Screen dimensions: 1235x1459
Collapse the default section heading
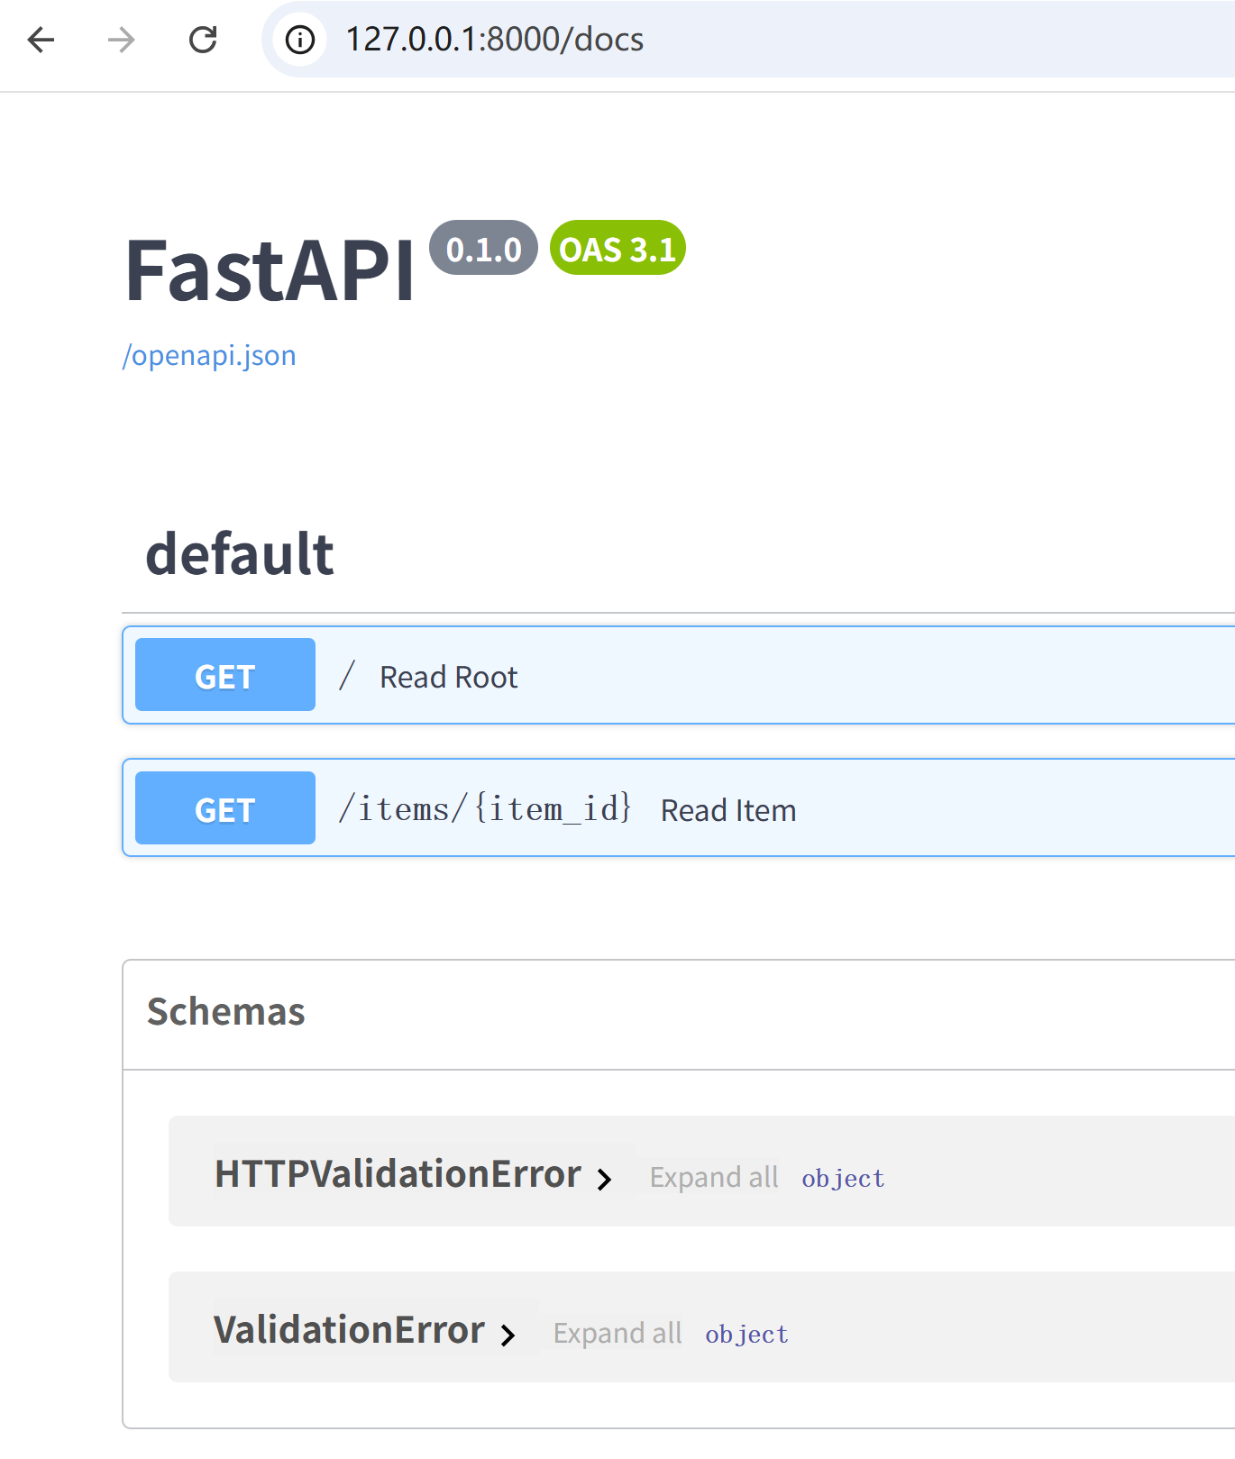point(240,553)
